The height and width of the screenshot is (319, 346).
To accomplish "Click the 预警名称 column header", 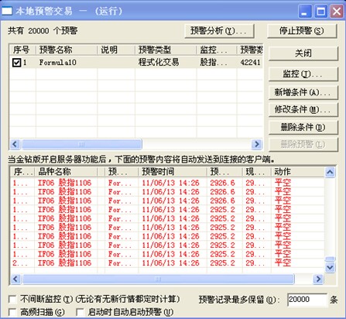I will pyautogui.click(x=67, y=50).
